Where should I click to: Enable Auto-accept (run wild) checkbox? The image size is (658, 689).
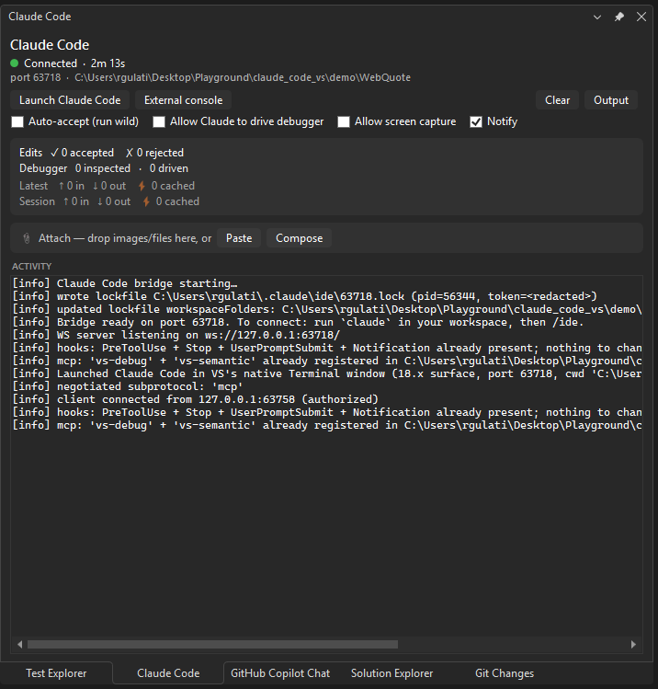[x=17, y=121]
